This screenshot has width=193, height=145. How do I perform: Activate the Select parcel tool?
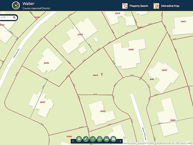[93, 139]
